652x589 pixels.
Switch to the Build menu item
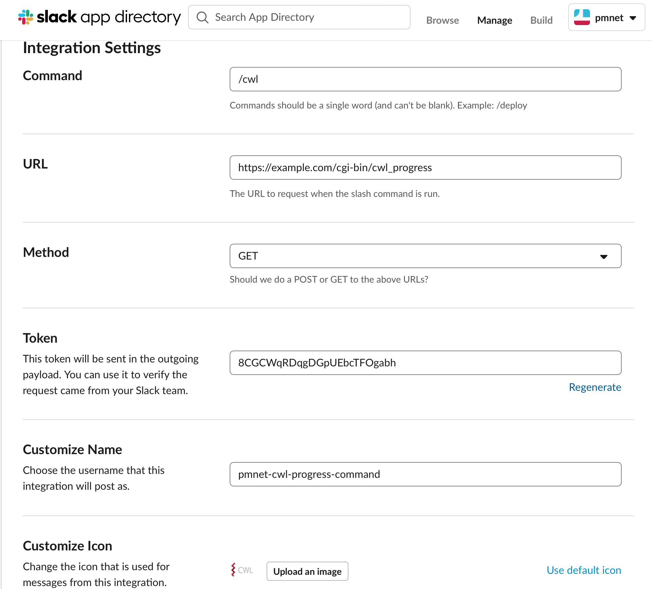point(541,20)
